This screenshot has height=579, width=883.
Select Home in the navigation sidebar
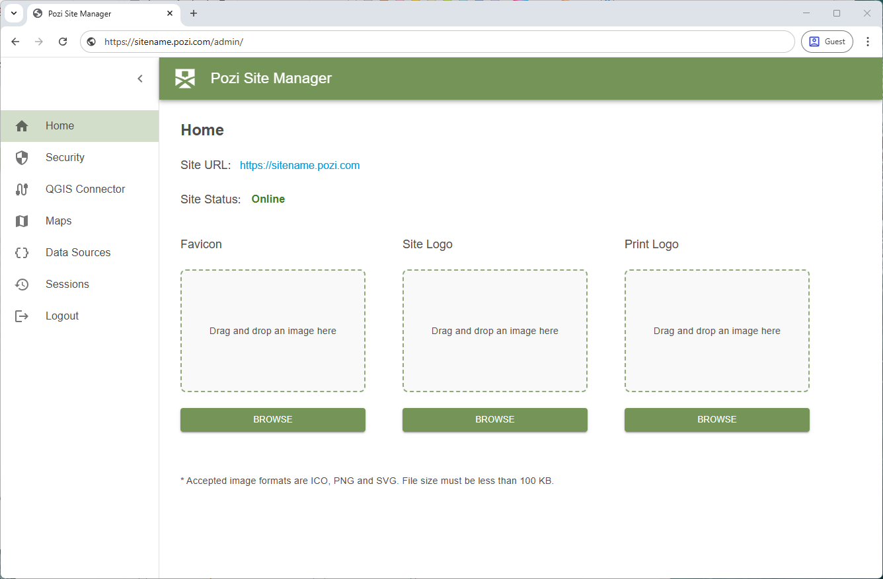point(59,125)
